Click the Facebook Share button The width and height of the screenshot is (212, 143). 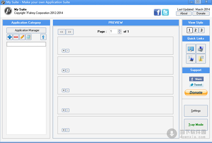pyautogui.click(x=196, y=79)
